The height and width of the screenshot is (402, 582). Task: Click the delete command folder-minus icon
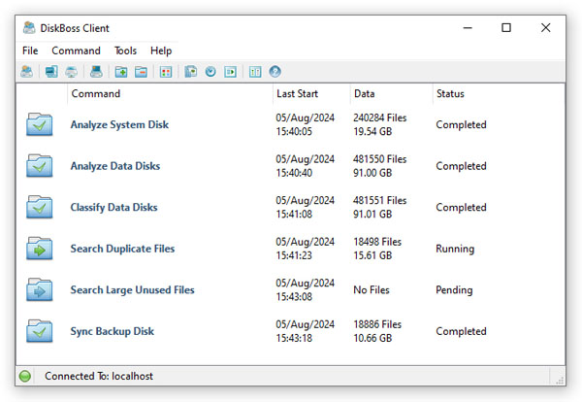pyautogui.click(x=141, y=71)
